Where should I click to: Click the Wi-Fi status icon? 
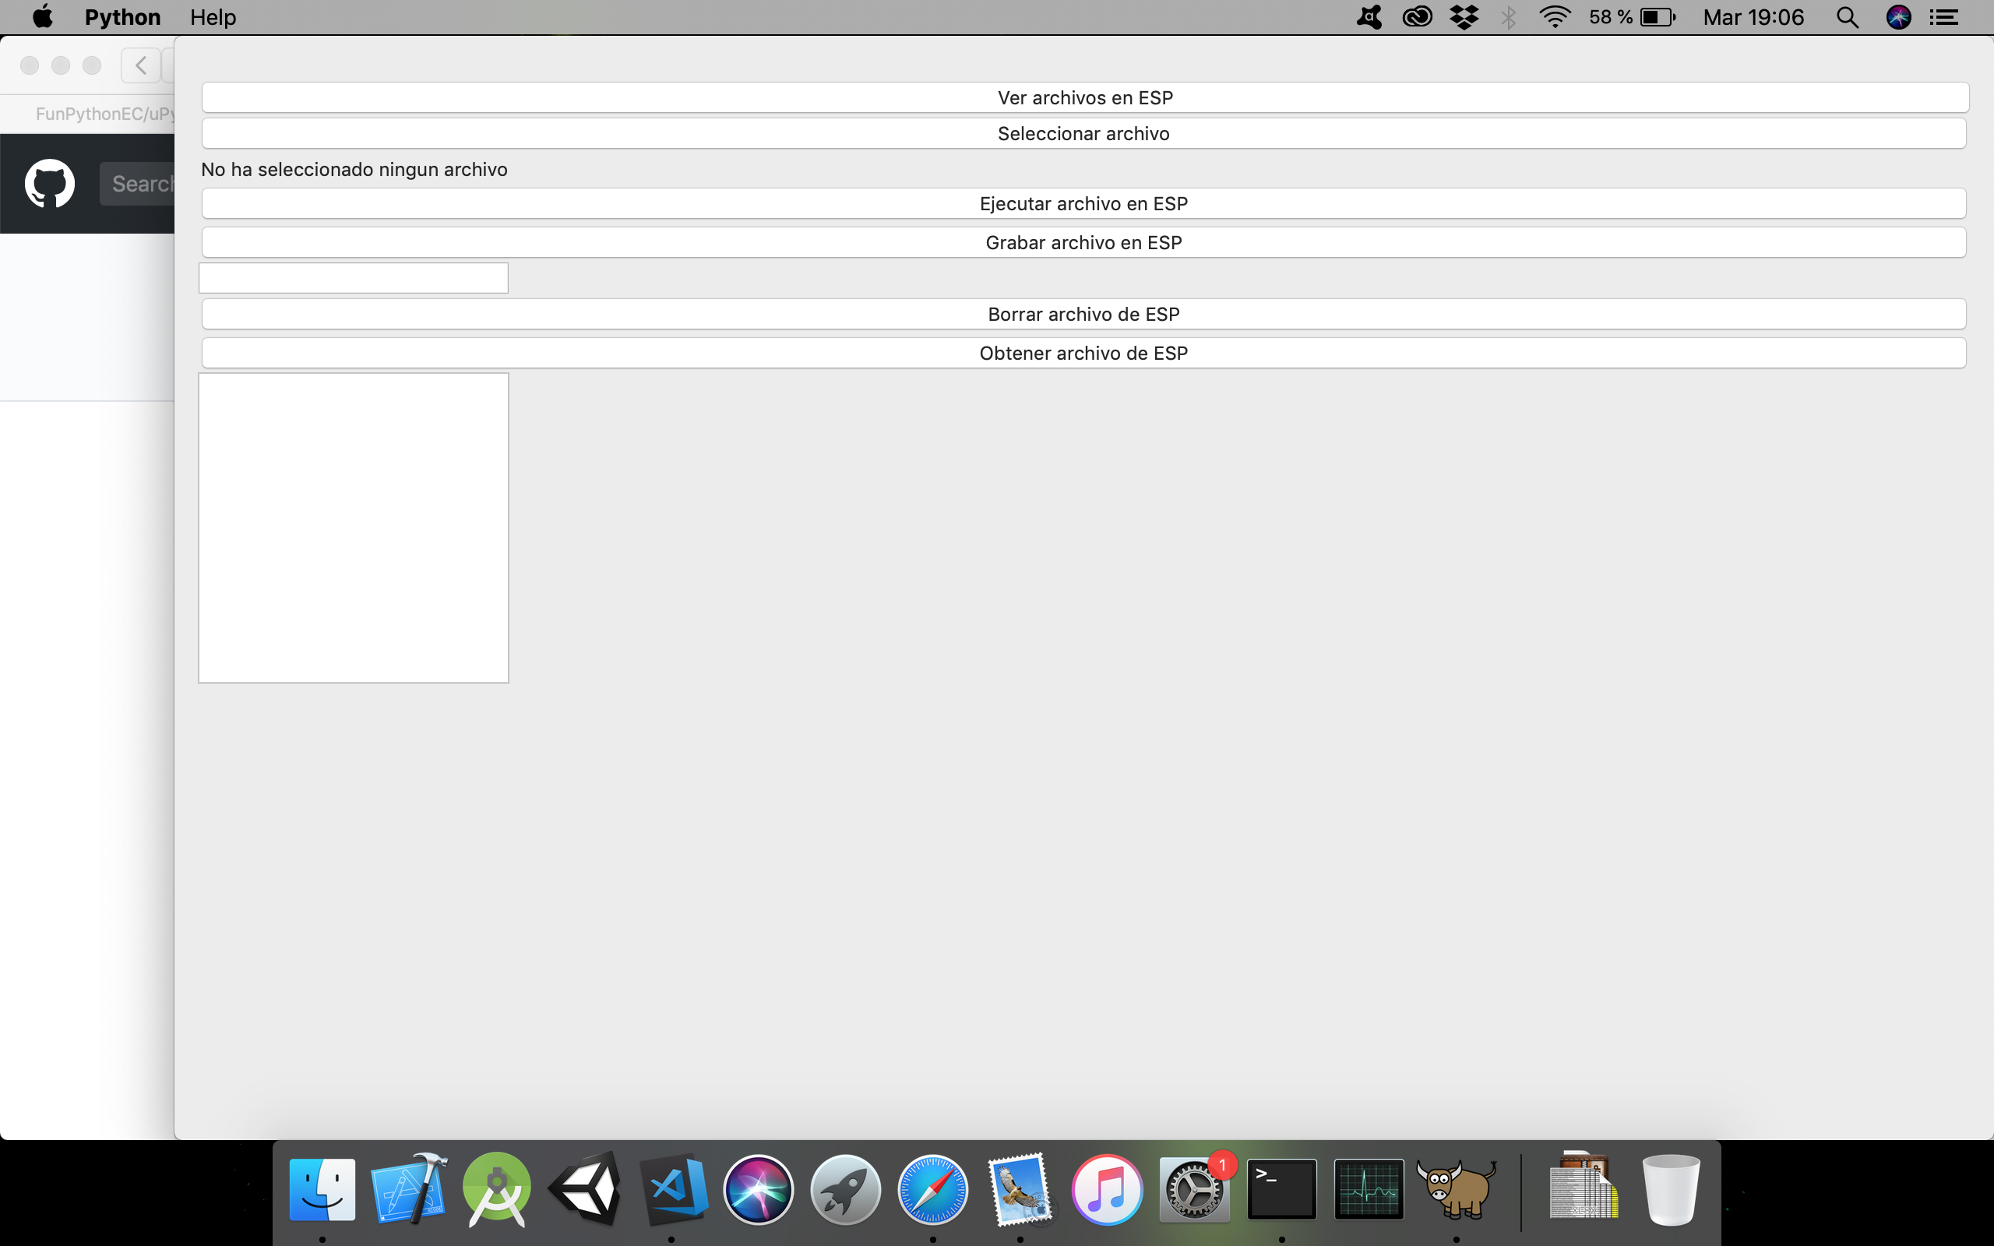(1554, 17)
